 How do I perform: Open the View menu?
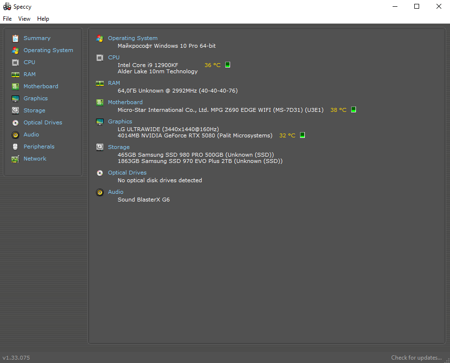(24, 19)
